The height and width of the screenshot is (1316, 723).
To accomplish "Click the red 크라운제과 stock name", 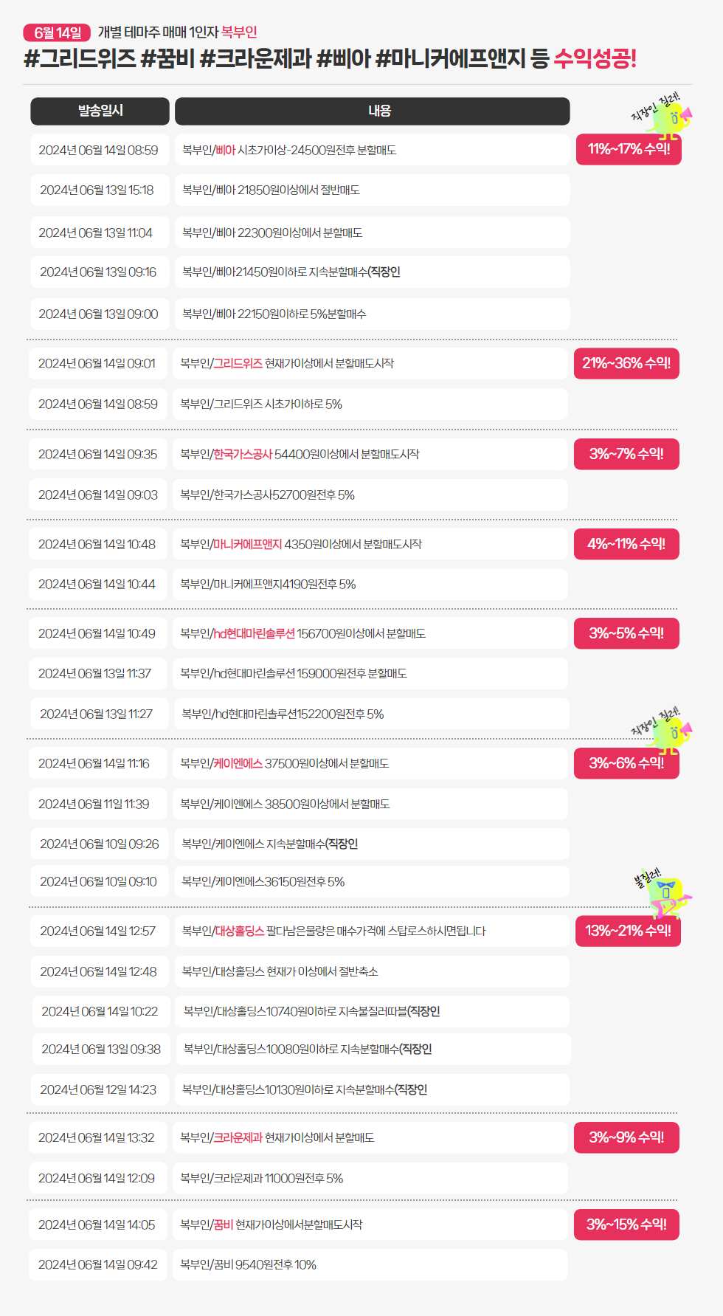I will tap(238, 1138).
